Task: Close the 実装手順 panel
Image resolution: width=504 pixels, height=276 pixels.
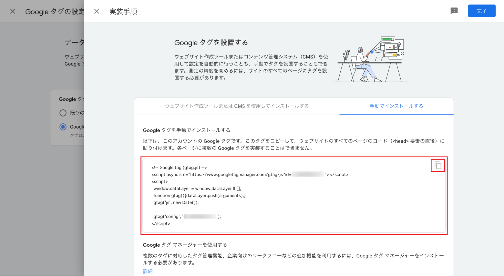Action: [x=97, y=11]
